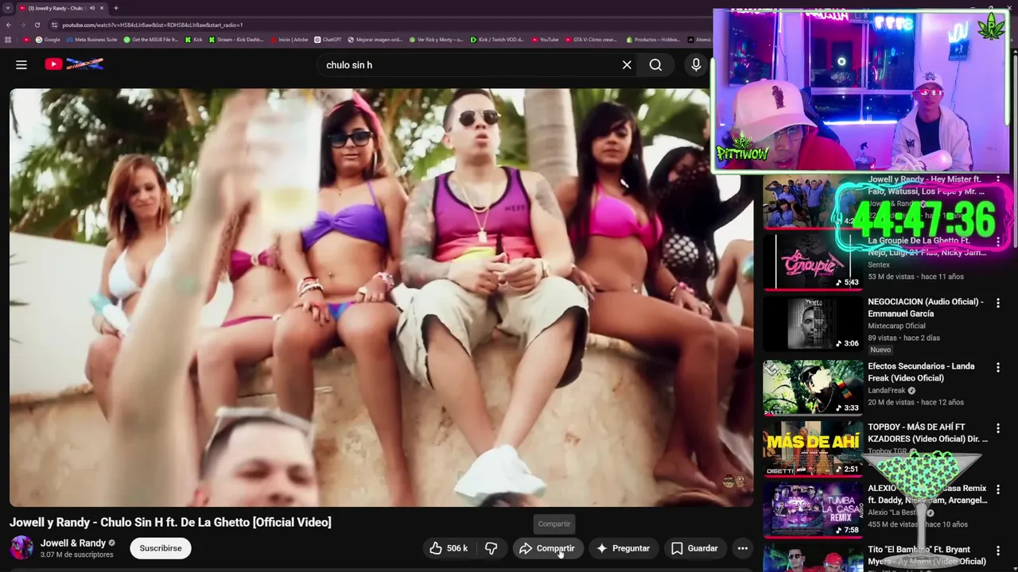Open options for Efectos Secundarios video

(x=998, y=368)
